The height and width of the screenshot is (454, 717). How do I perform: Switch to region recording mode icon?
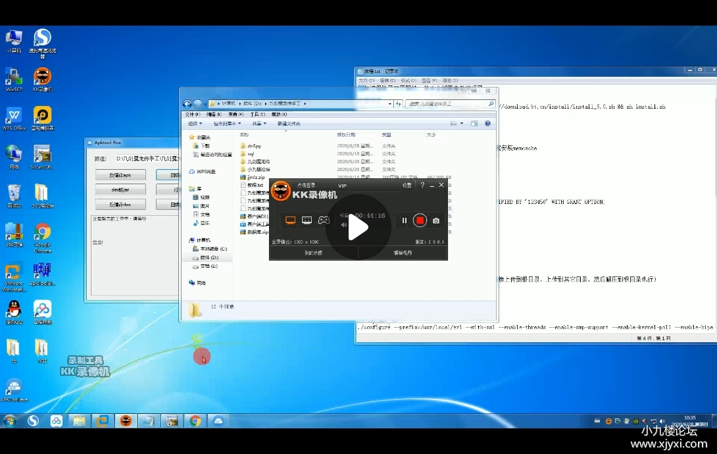[307, 220]
